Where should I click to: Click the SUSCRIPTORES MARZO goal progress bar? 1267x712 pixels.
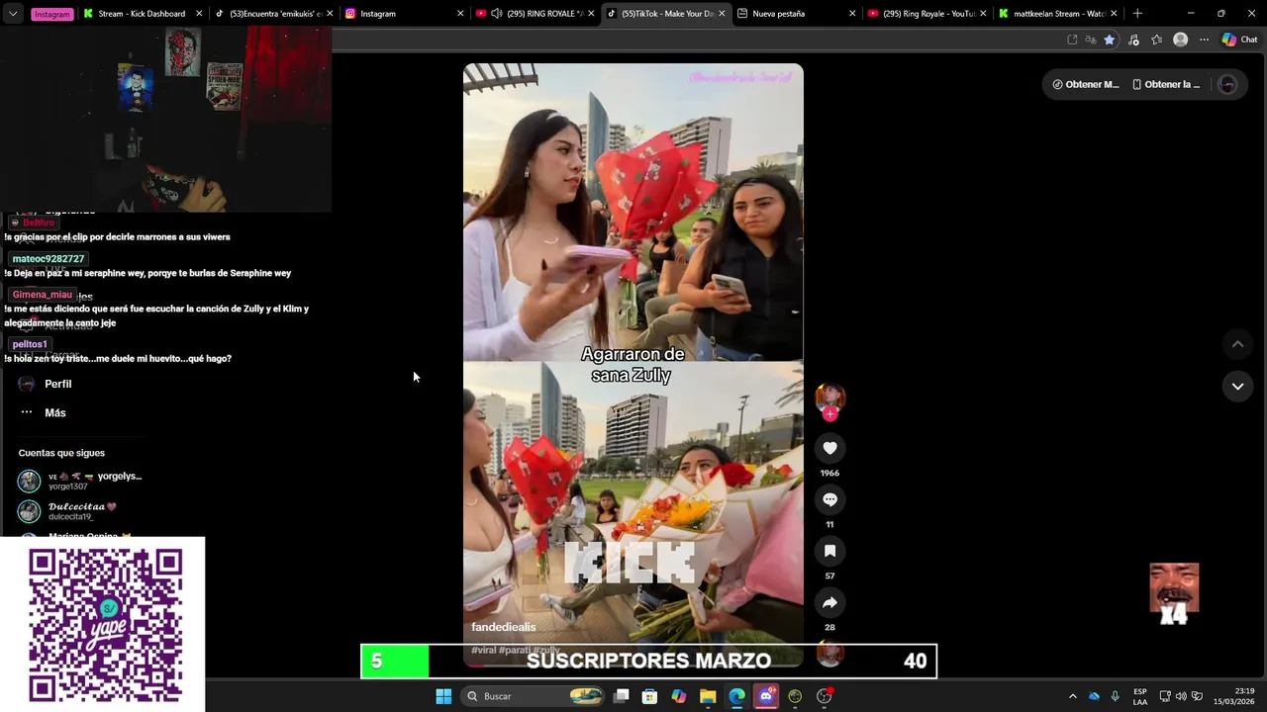648,662
